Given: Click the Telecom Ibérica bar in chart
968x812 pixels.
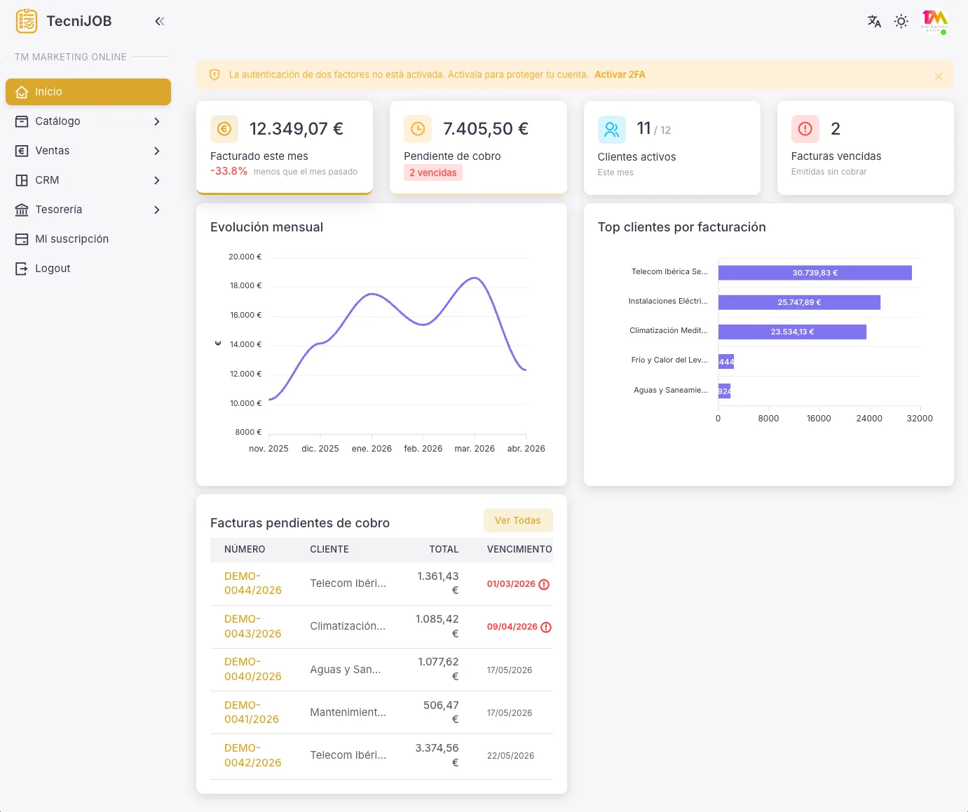Looking at the screenshot, I should [x=814, y=273].
